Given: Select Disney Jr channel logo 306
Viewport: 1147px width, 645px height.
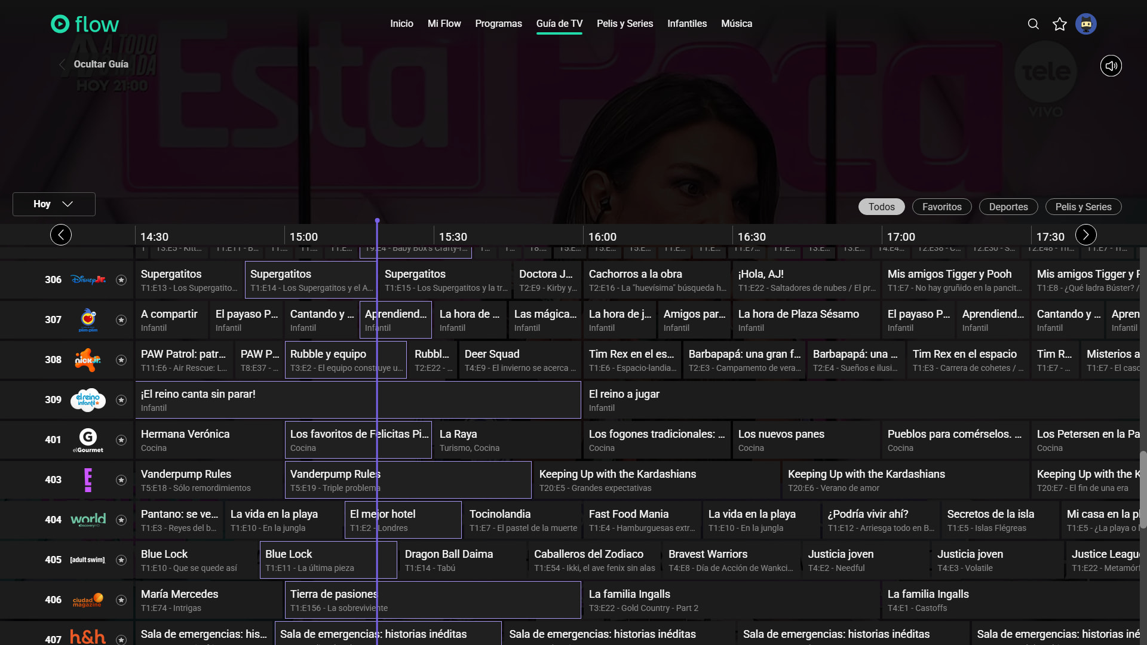Looking at the screenshot, I should click(88, 279).
